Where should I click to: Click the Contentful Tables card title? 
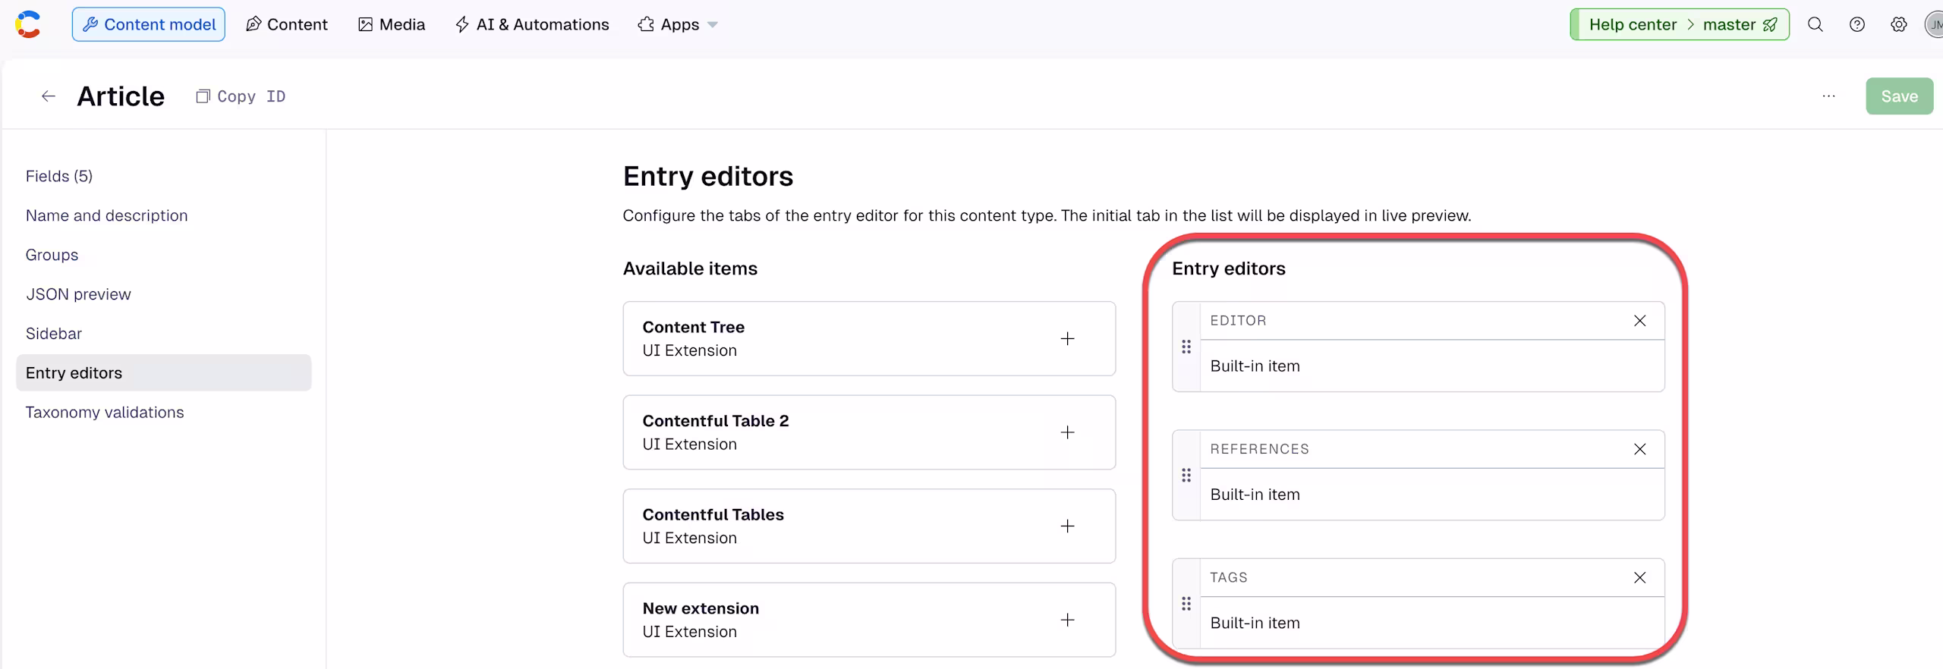coord(713,515)
